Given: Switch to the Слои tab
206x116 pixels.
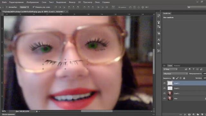Looking at the screenshot, I should coord(170,65).
